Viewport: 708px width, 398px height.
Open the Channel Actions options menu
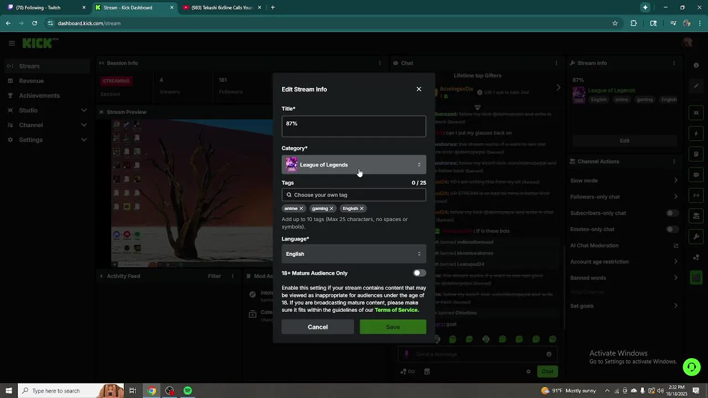[x=674, y=161]
